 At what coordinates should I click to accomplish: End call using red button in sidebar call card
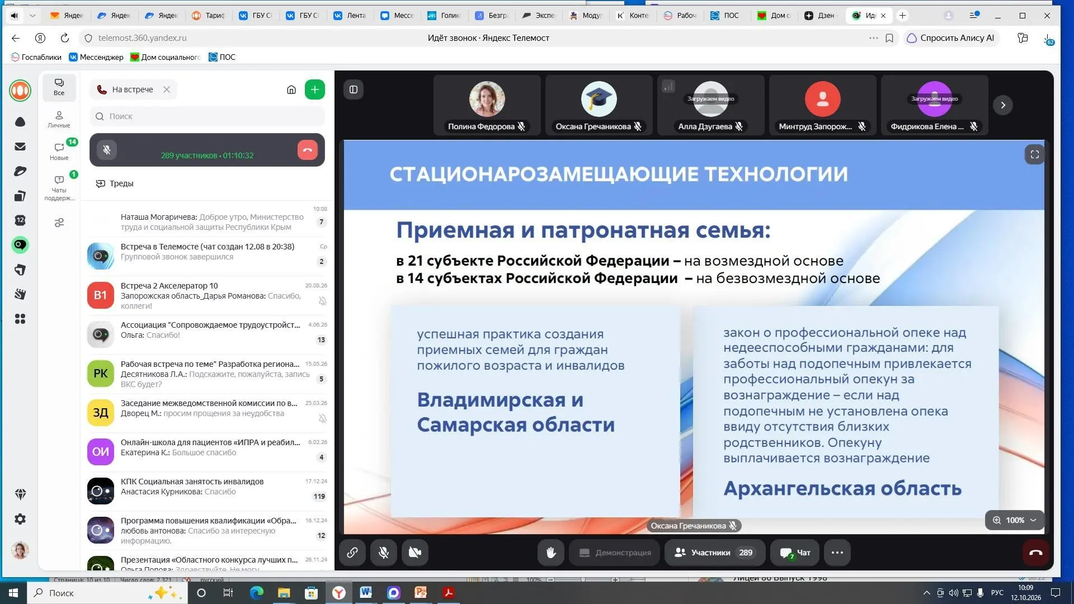[x=308, y=150]
